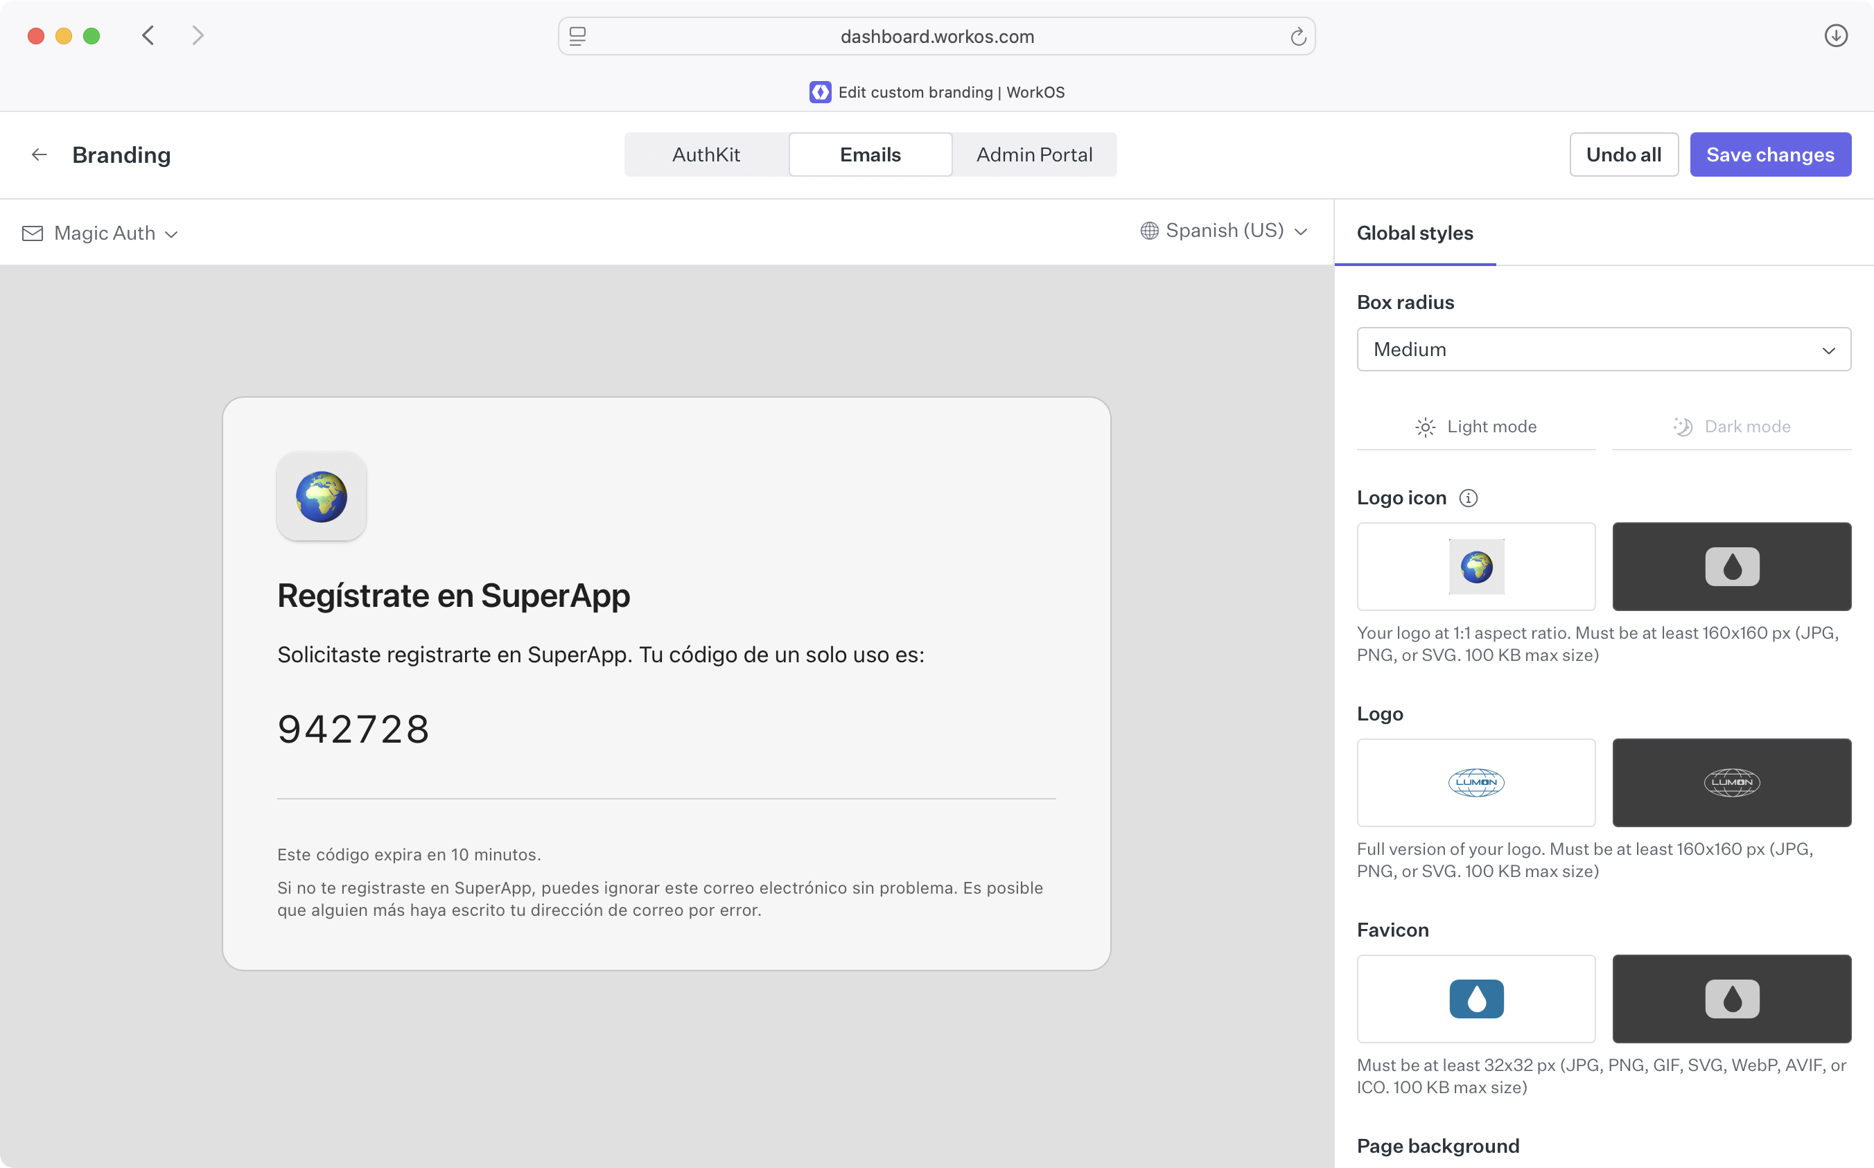
Task: Click the Undo all button
Action: tap(1624, 154)
